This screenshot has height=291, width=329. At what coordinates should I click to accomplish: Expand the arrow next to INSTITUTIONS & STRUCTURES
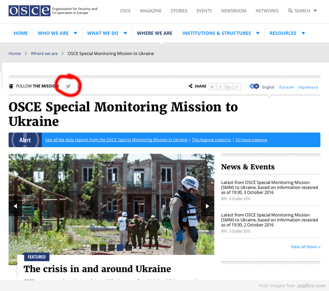[x=258, y=33]
